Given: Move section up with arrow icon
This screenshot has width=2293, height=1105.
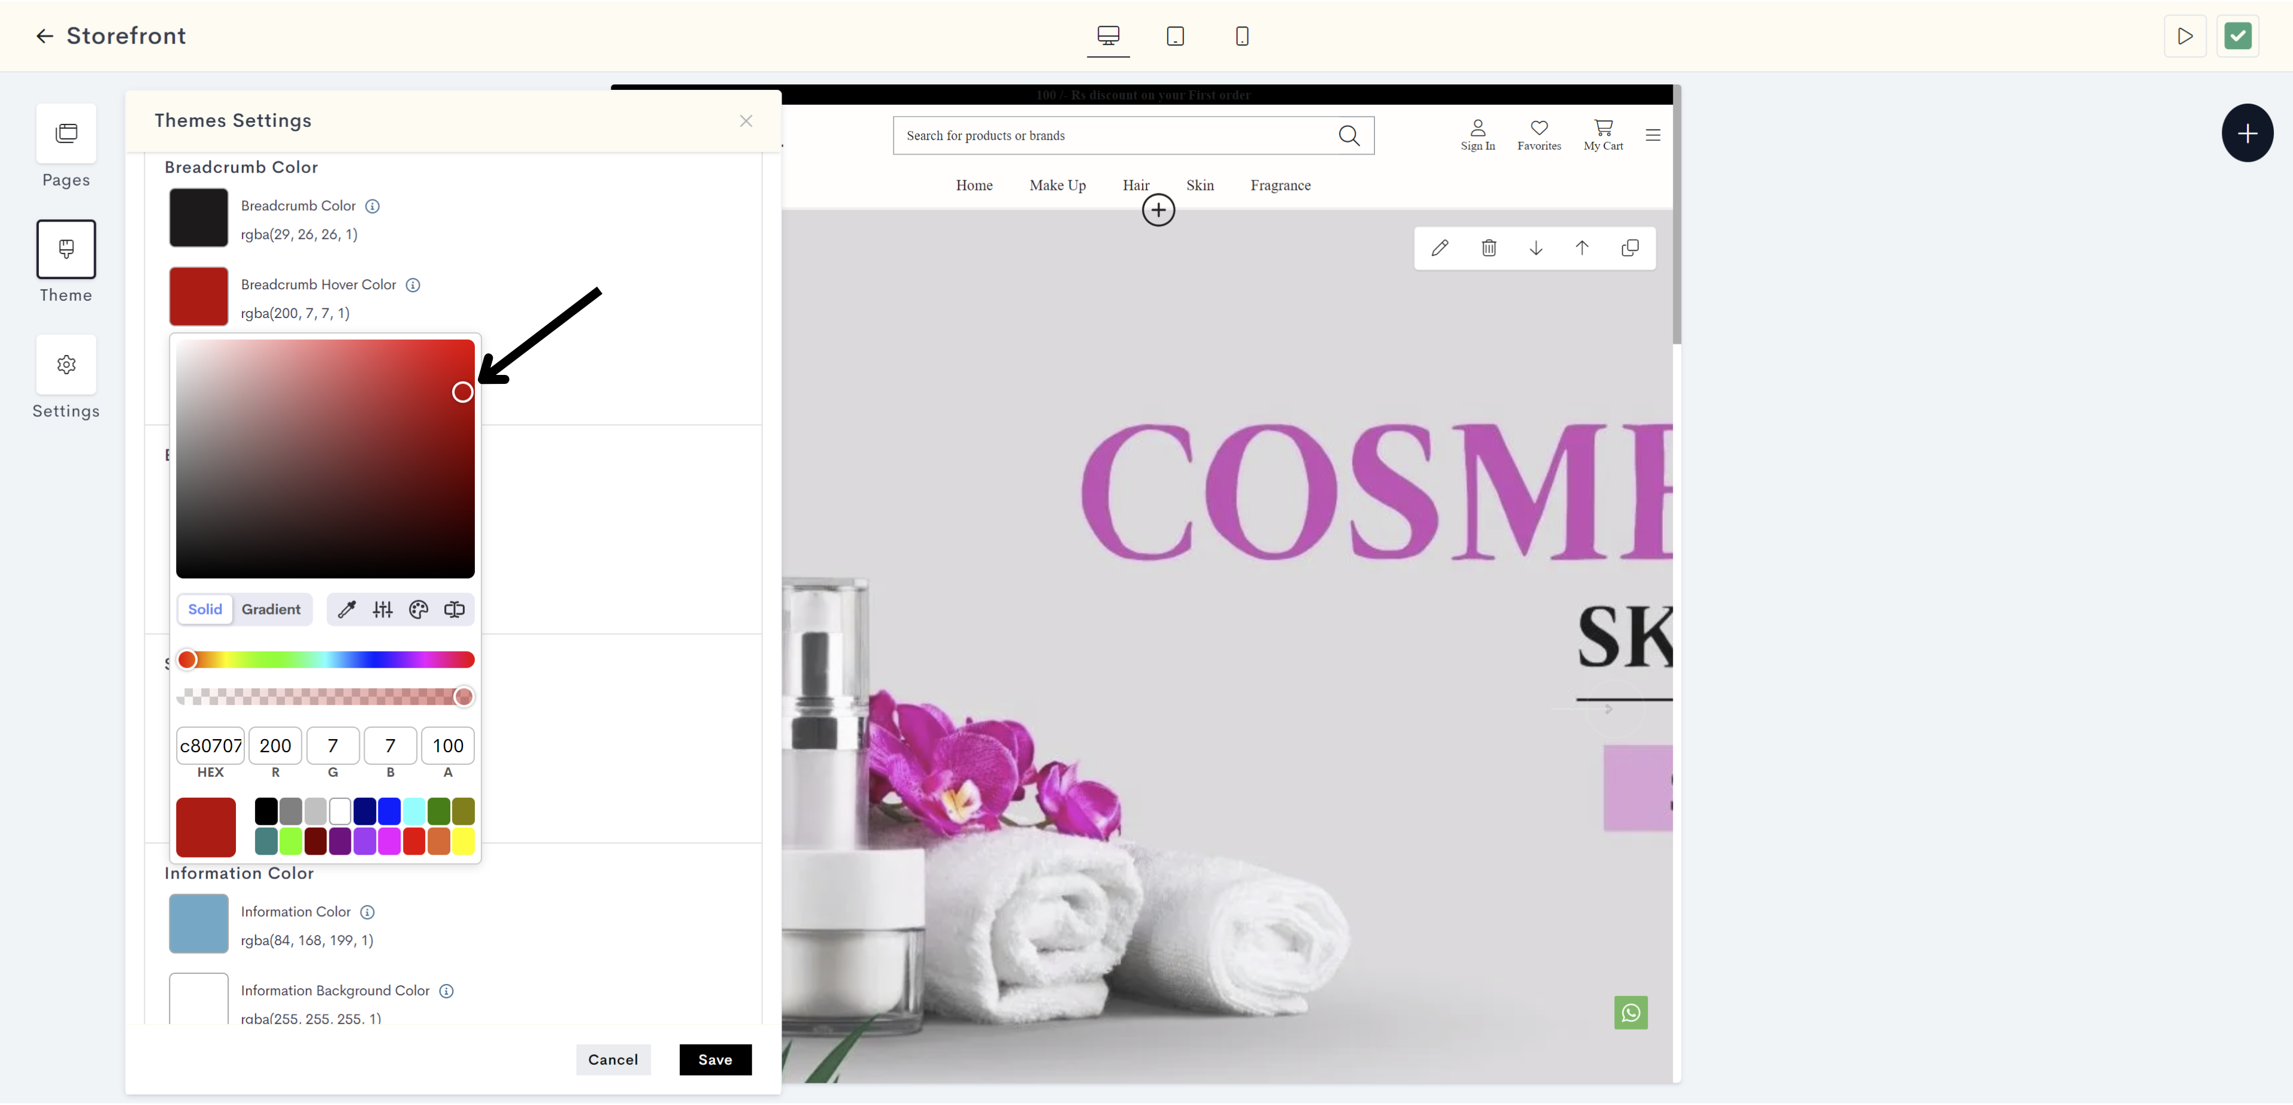Looking at the screenshot, I should pos(1581,247).
